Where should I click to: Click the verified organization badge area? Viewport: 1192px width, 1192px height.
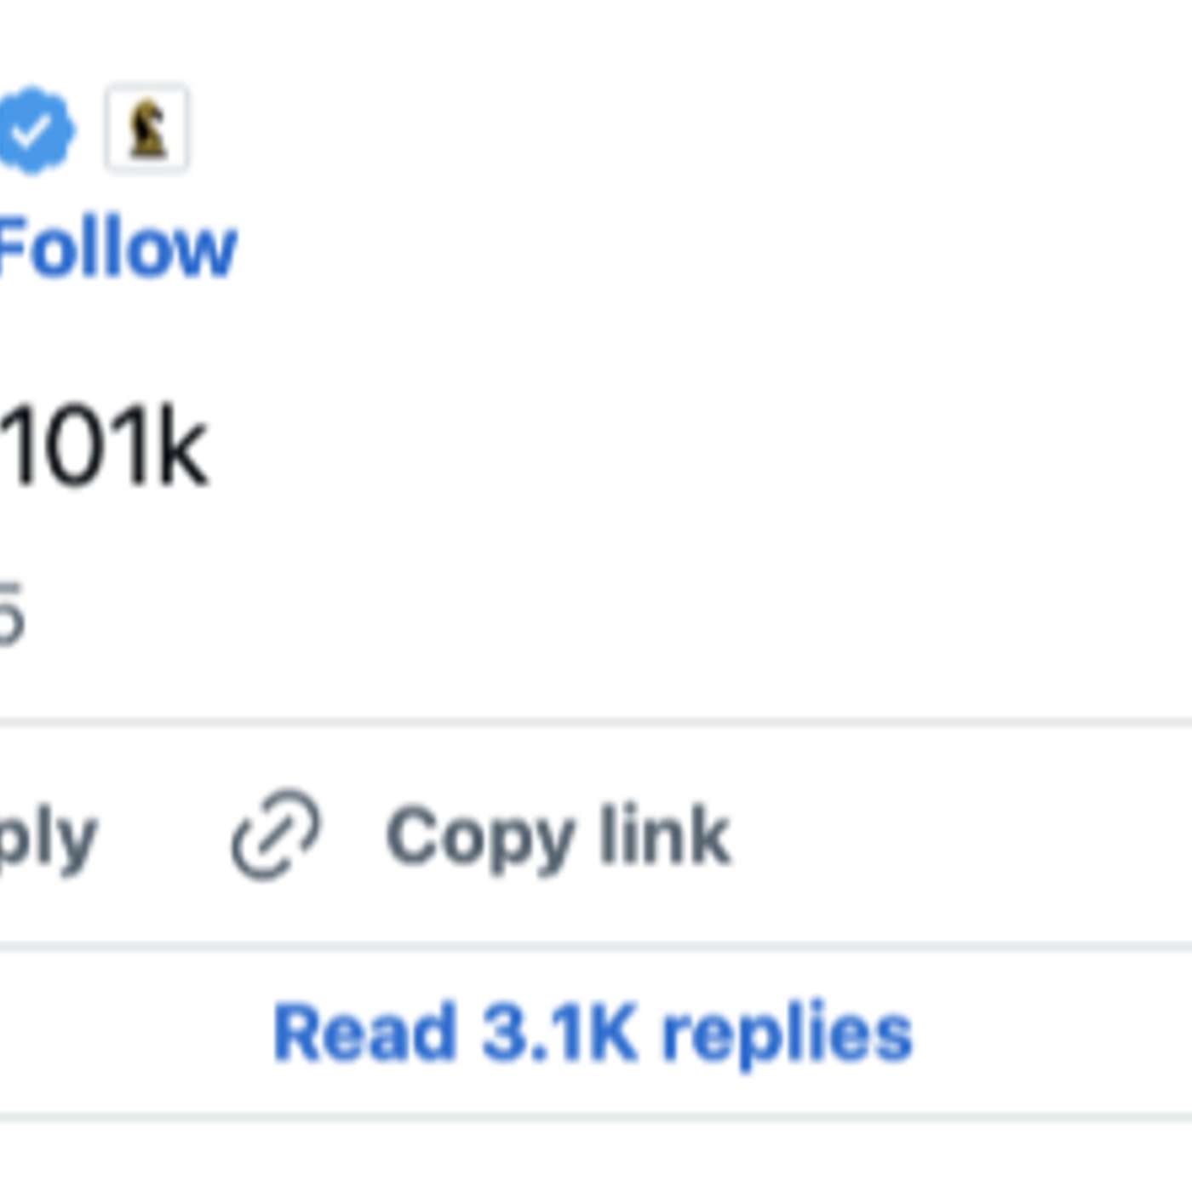tap(34, 128)
